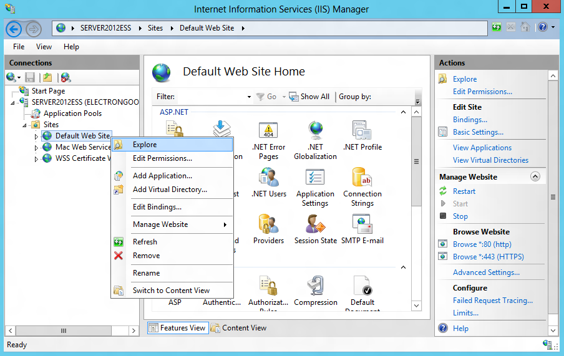Open the Filter dropdown arrow
The width and height of the screenshot is (564, 356).
249,97
